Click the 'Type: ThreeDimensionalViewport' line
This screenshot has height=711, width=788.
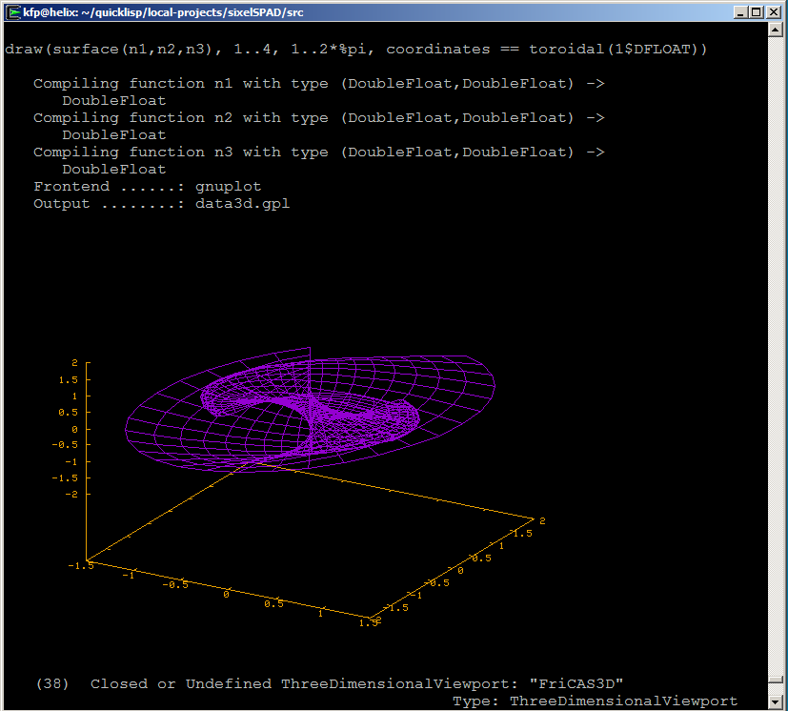pyautogui.click(x=595, y=701)
